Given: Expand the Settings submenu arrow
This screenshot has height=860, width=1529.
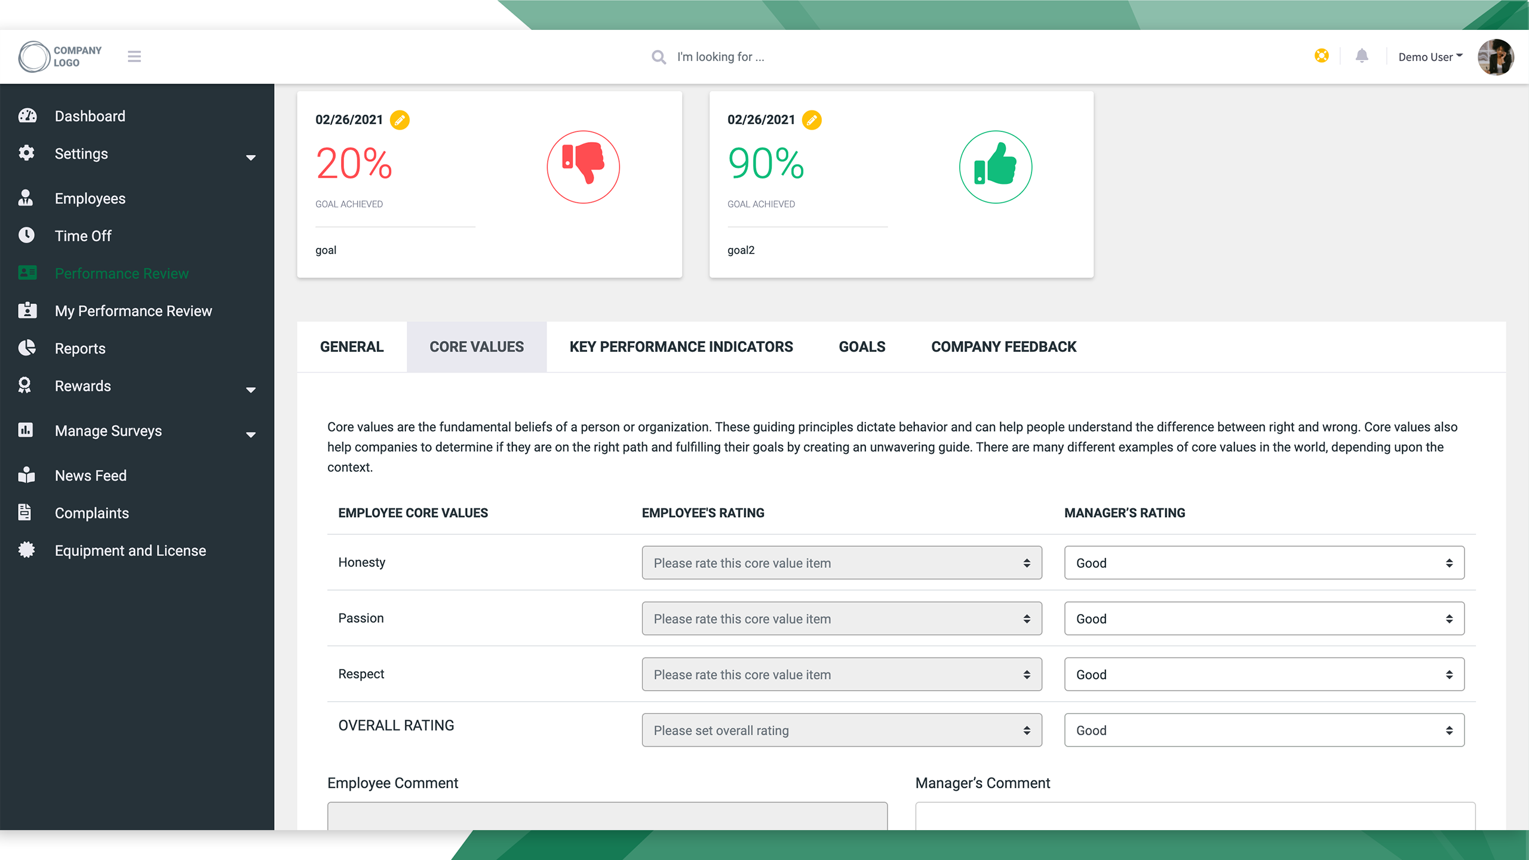Looking at the screenshot, I should click(251, 158).
